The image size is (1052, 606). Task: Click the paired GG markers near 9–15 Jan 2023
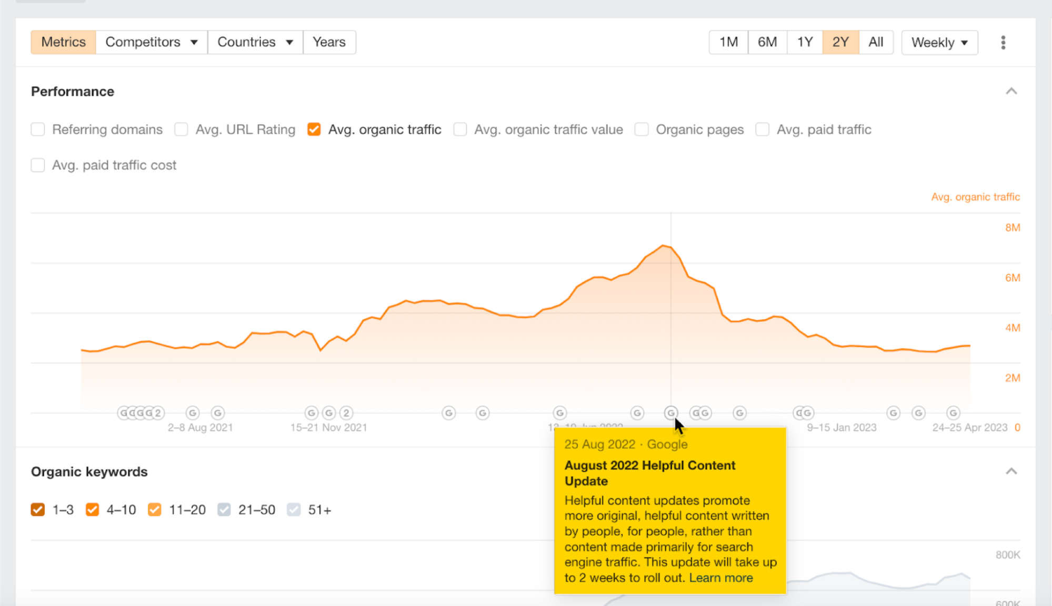coord(804,413)
